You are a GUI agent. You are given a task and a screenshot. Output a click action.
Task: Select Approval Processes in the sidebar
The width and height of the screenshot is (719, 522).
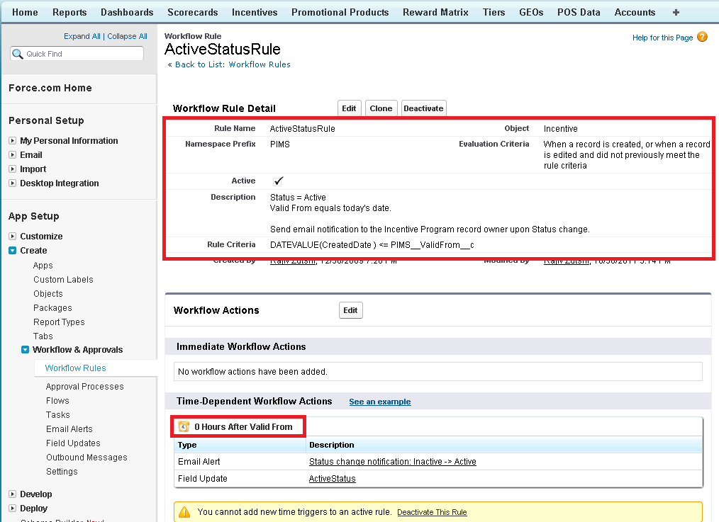(84, 387)
